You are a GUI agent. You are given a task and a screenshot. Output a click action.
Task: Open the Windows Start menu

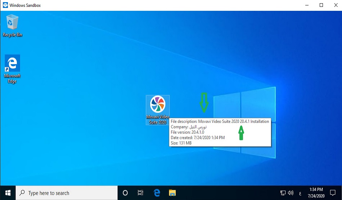click(x=8, y=193)
